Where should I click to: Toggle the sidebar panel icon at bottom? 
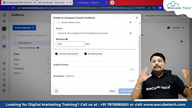point(4,91)
